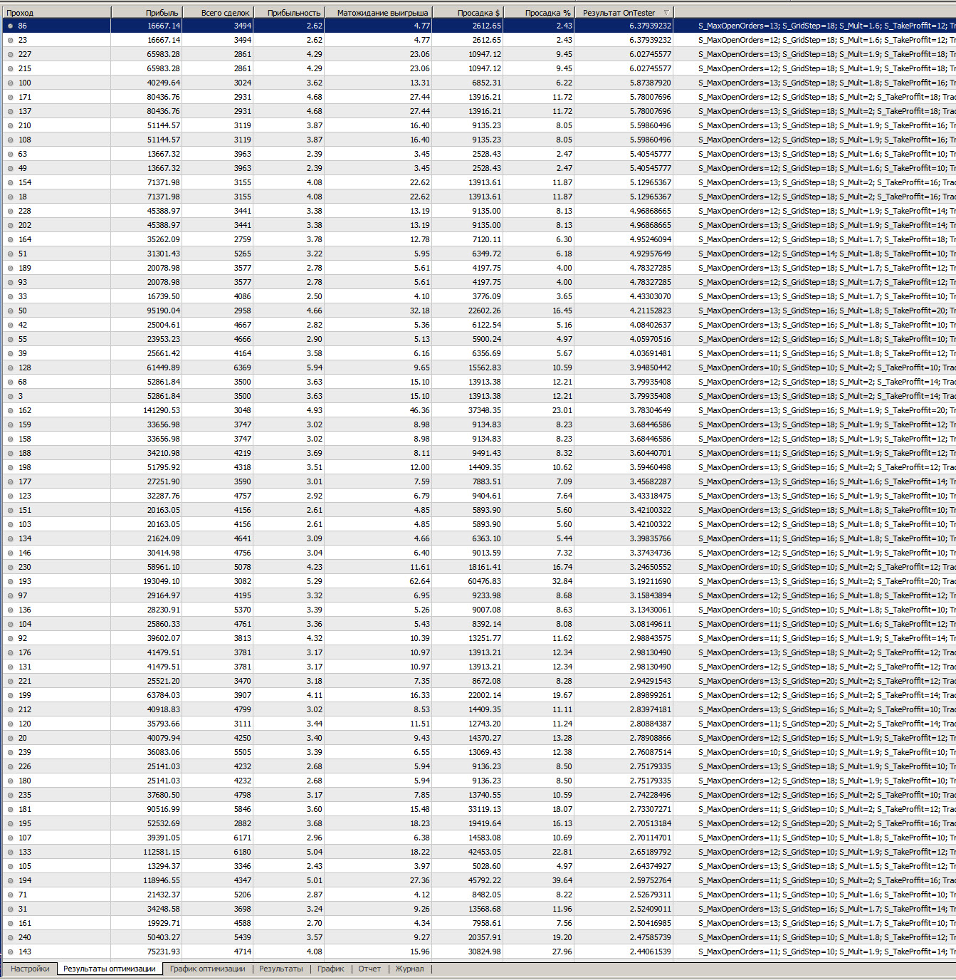The height and width of the screenshot is (980, 956).
Task: Open the Настройки tab
Action: point(30,969)
